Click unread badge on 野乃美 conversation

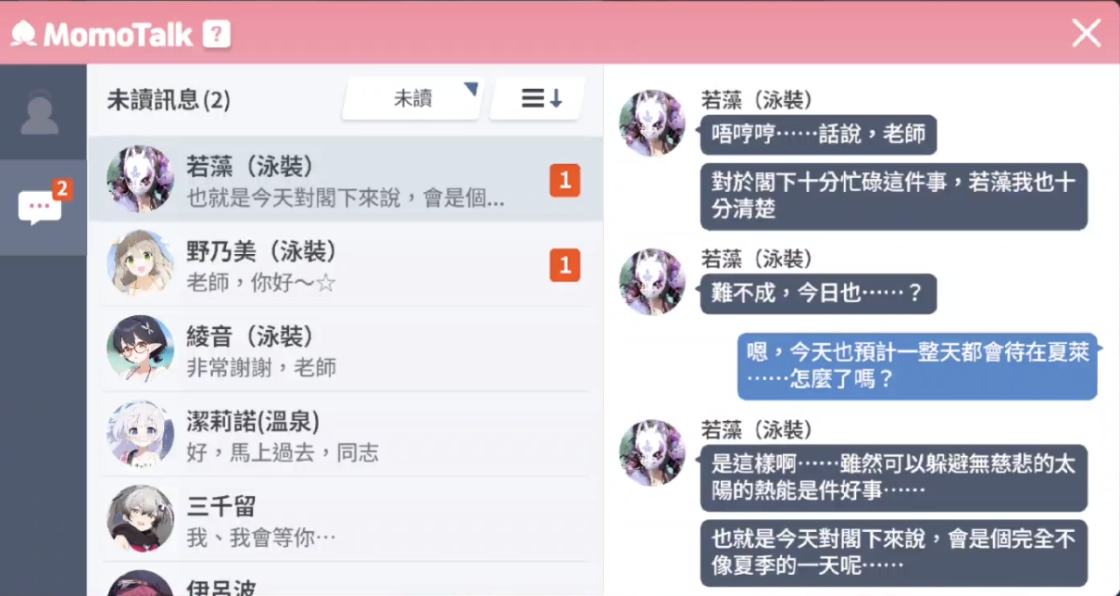[565, 265]
